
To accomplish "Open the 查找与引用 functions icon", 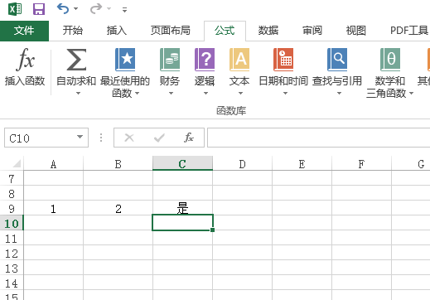I will [x=337, y=60].
